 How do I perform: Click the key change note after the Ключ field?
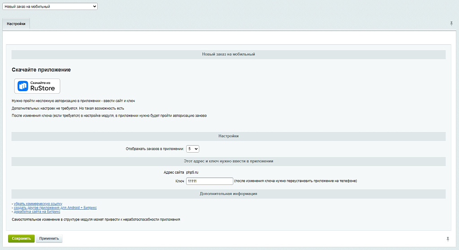tap(295, 181)
